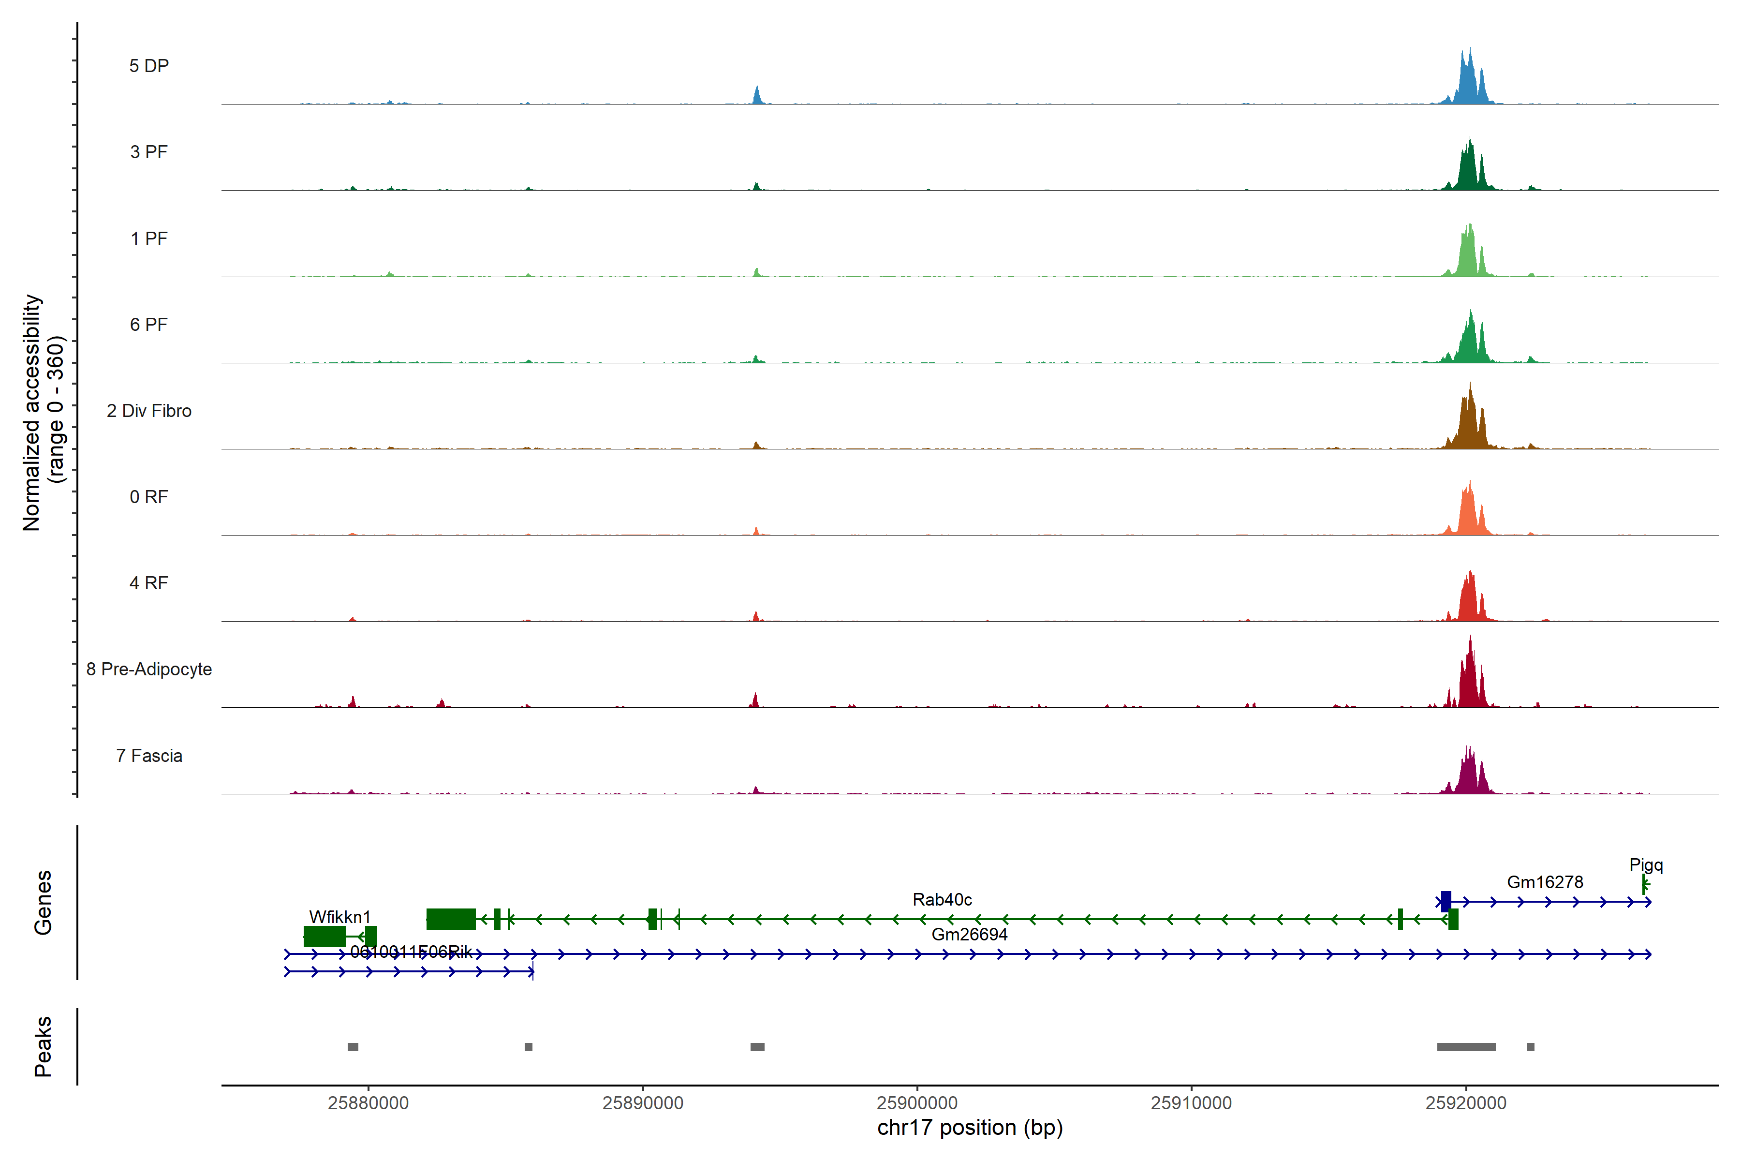The width and height of the screenshot is (1741, 1161).
Task: Click the 2 Div Fibro track label
Action: (149, 411)
